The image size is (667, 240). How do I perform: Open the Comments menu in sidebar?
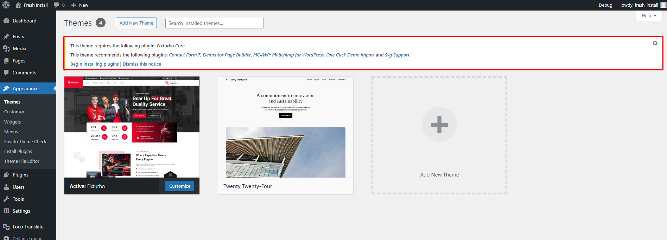pos(28,73)
